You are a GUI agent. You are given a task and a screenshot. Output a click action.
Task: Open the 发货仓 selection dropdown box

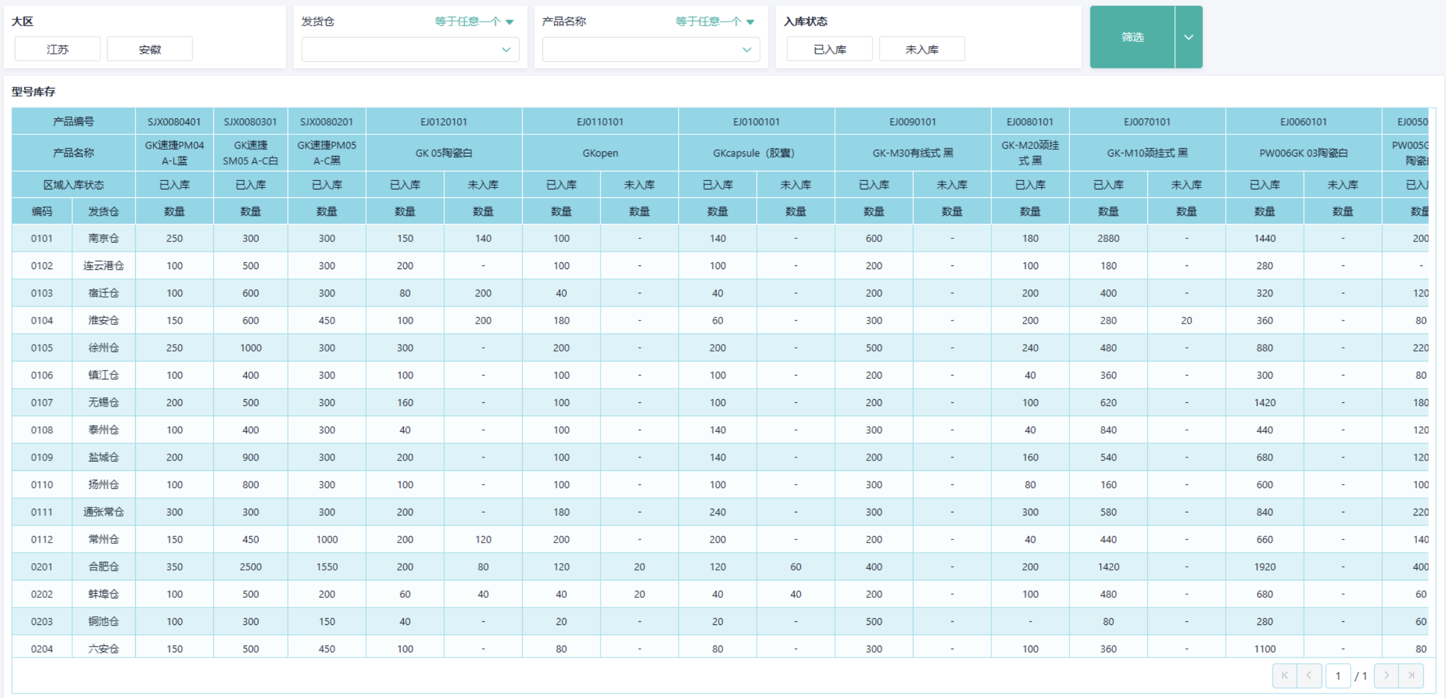409,50
